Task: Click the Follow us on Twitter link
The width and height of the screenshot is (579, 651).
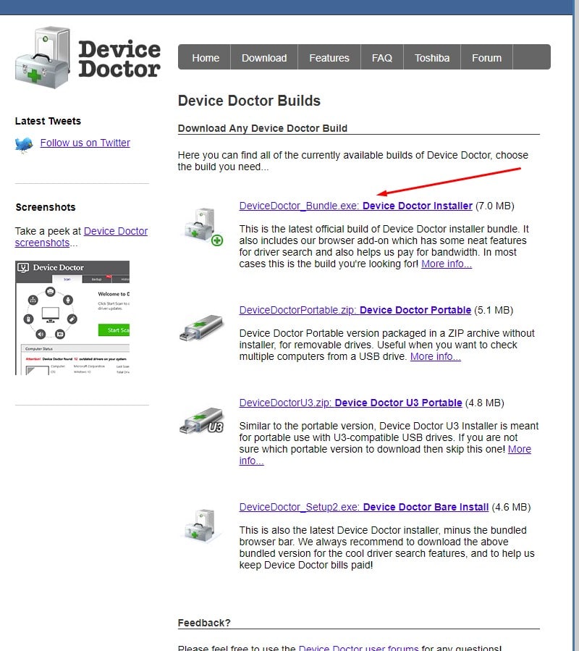Action: tap(85, 143)
